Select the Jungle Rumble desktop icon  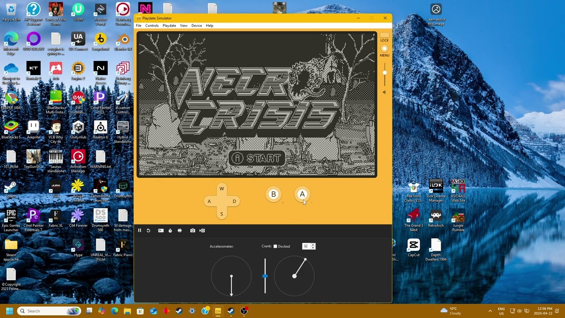458,220
